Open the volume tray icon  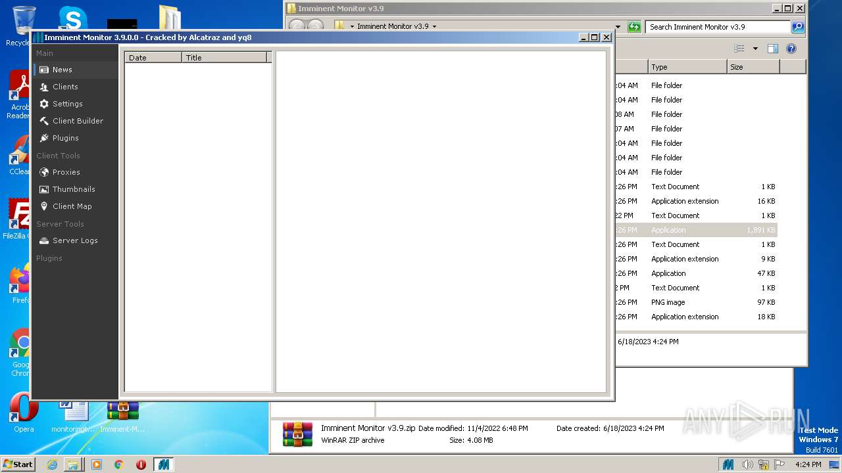pyautogui.click(x=747, y=464)
